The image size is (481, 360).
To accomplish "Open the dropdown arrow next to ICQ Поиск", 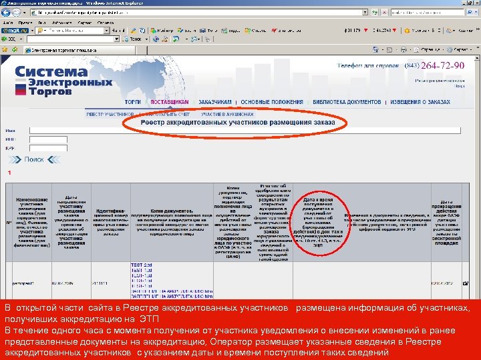I will point(146,39).
